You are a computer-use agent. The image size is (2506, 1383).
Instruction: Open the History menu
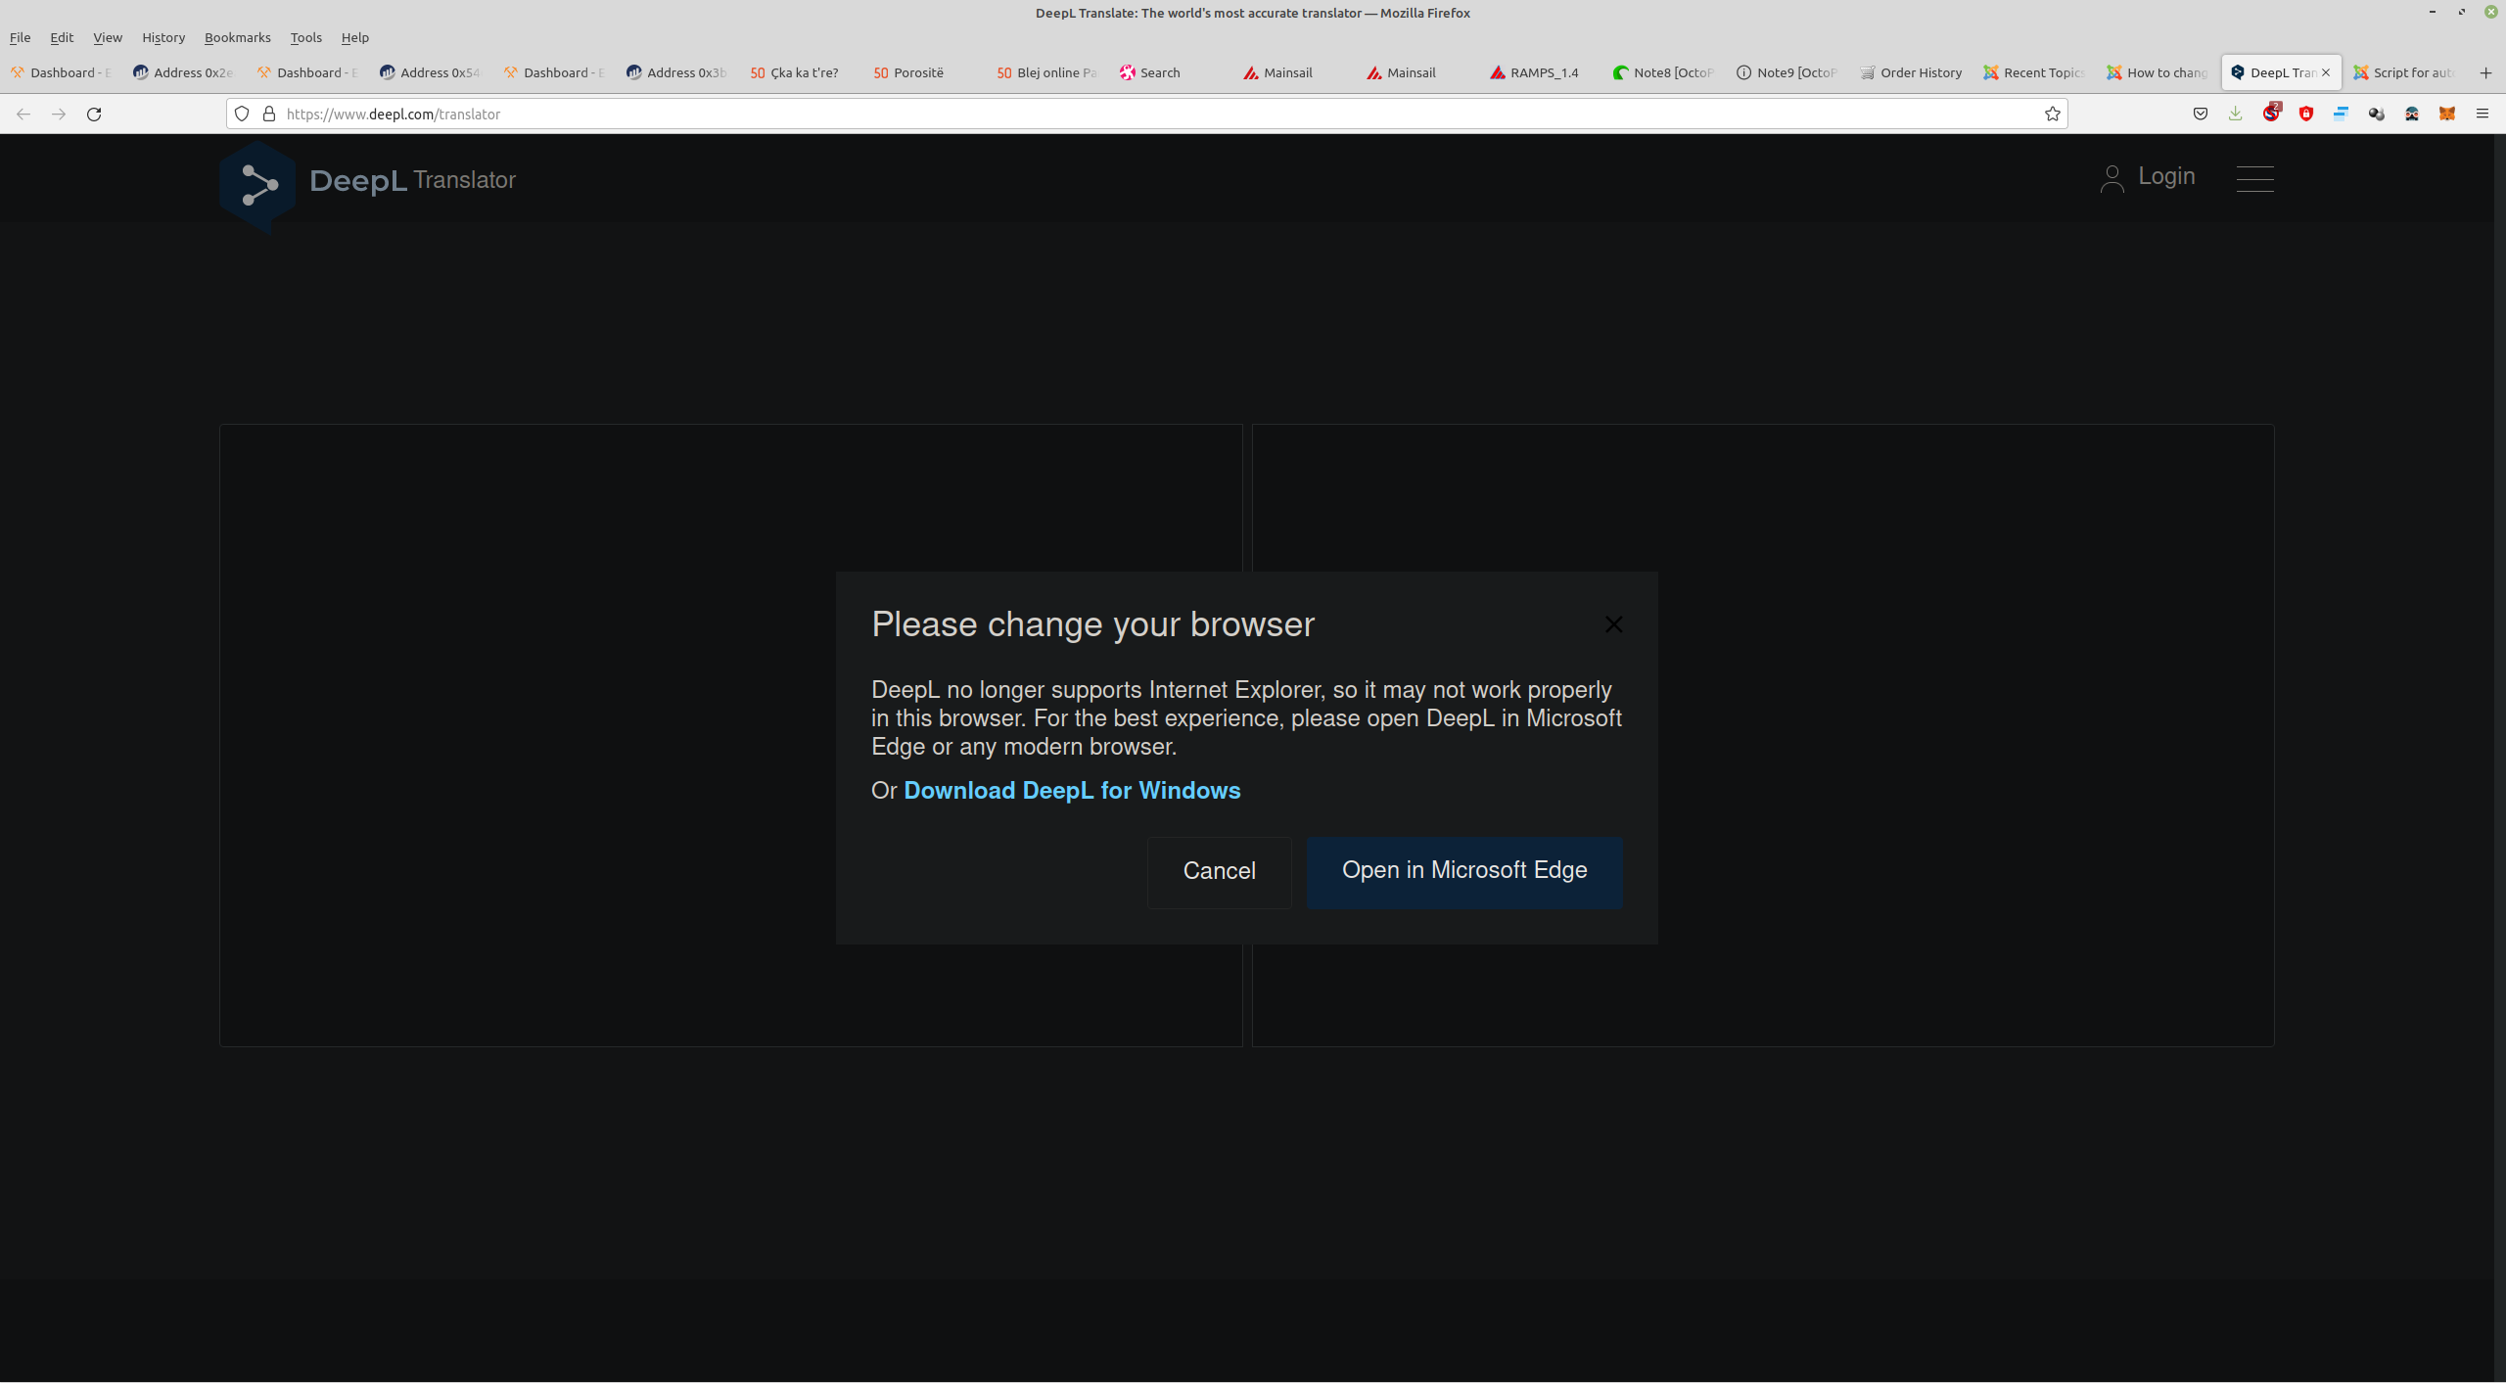click(162, 37)
